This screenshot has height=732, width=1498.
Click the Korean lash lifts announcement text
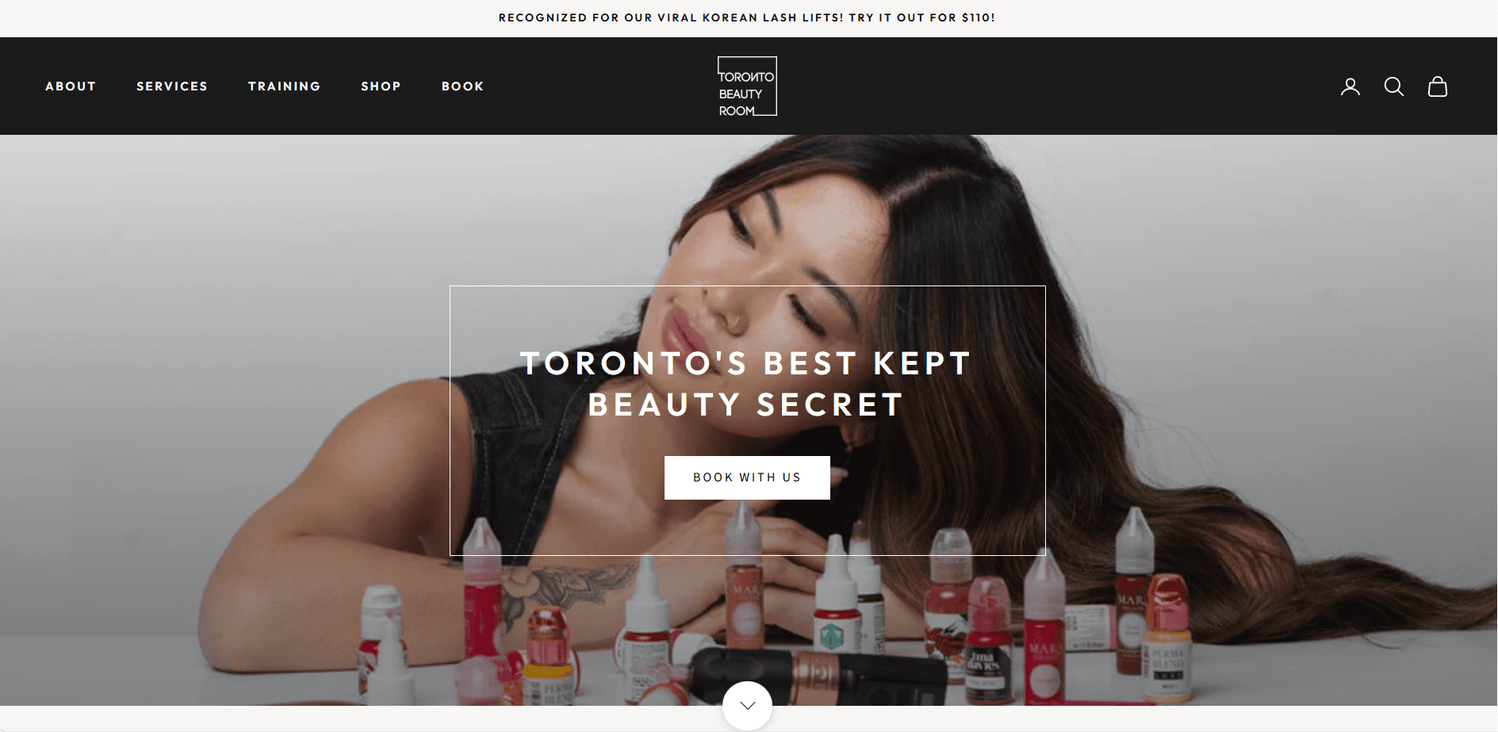(x=747, y=17)
